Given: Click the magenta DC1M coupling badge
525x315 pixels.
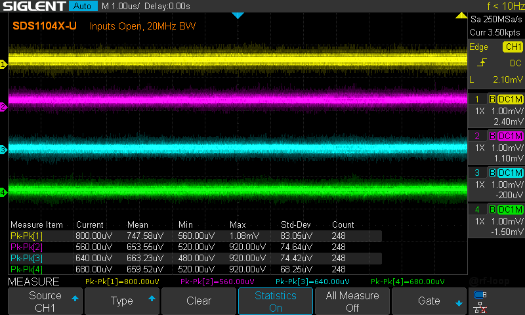Looking at the screenshot, I should (x=511, y=136).
